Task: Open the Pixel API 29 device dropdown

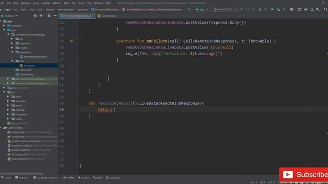Action: (x=224, y=9)
